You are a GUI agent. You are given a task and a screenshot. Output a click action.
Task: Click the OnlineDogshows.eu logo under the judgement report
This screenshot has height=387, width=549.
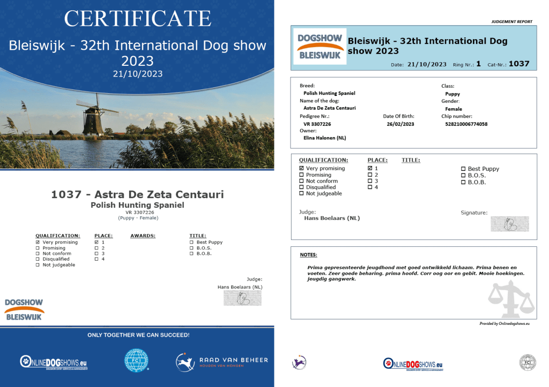(413, 363)
